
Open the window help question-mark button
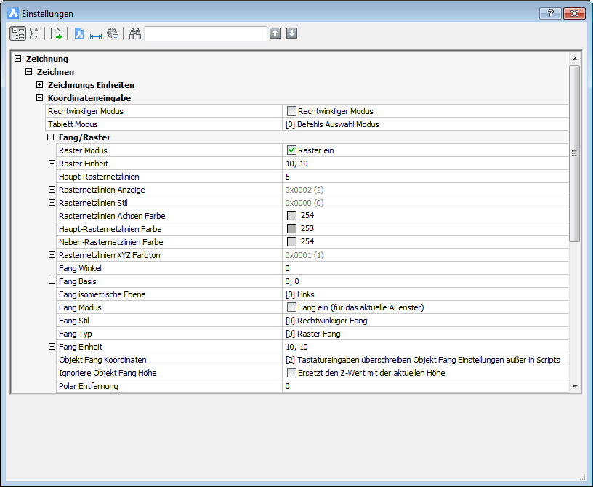[550, 14]
